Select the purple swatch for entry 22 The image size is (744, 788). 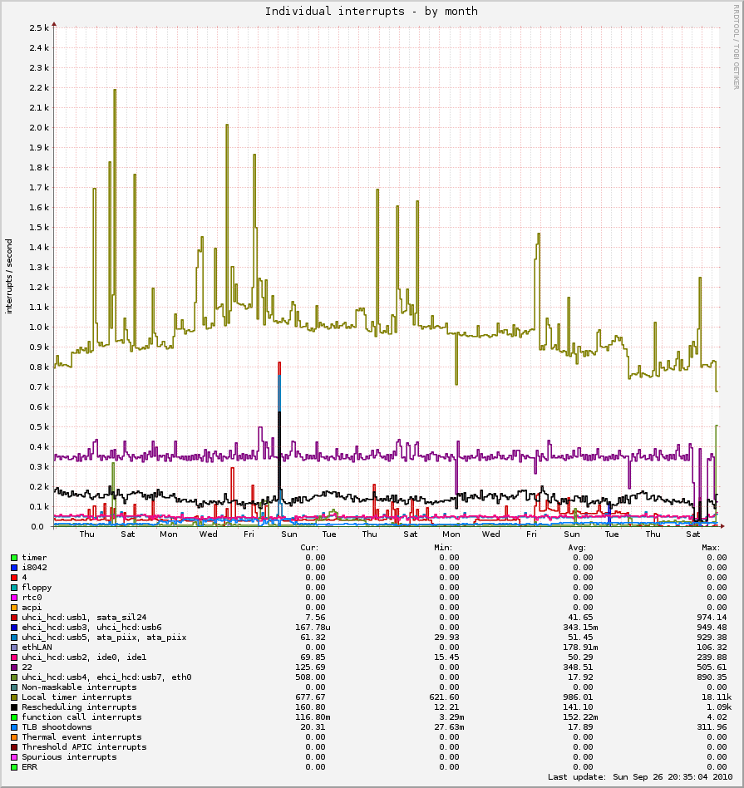14,667
